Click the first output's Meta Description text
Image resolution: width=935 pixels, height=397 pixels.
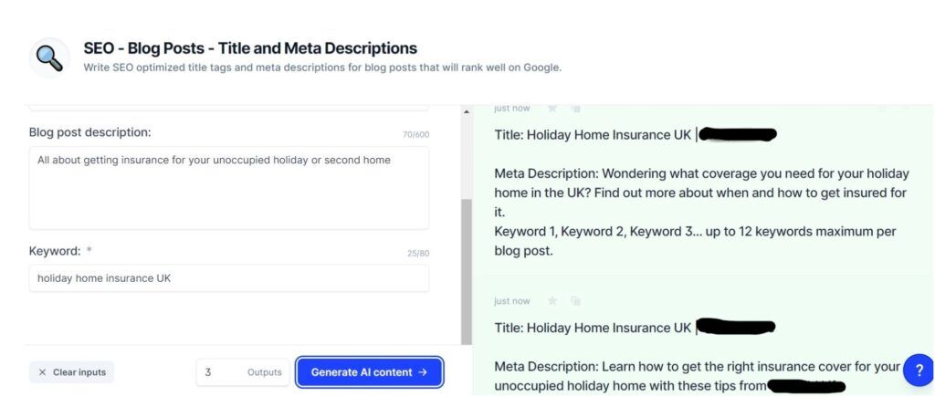tap(701, 193)
